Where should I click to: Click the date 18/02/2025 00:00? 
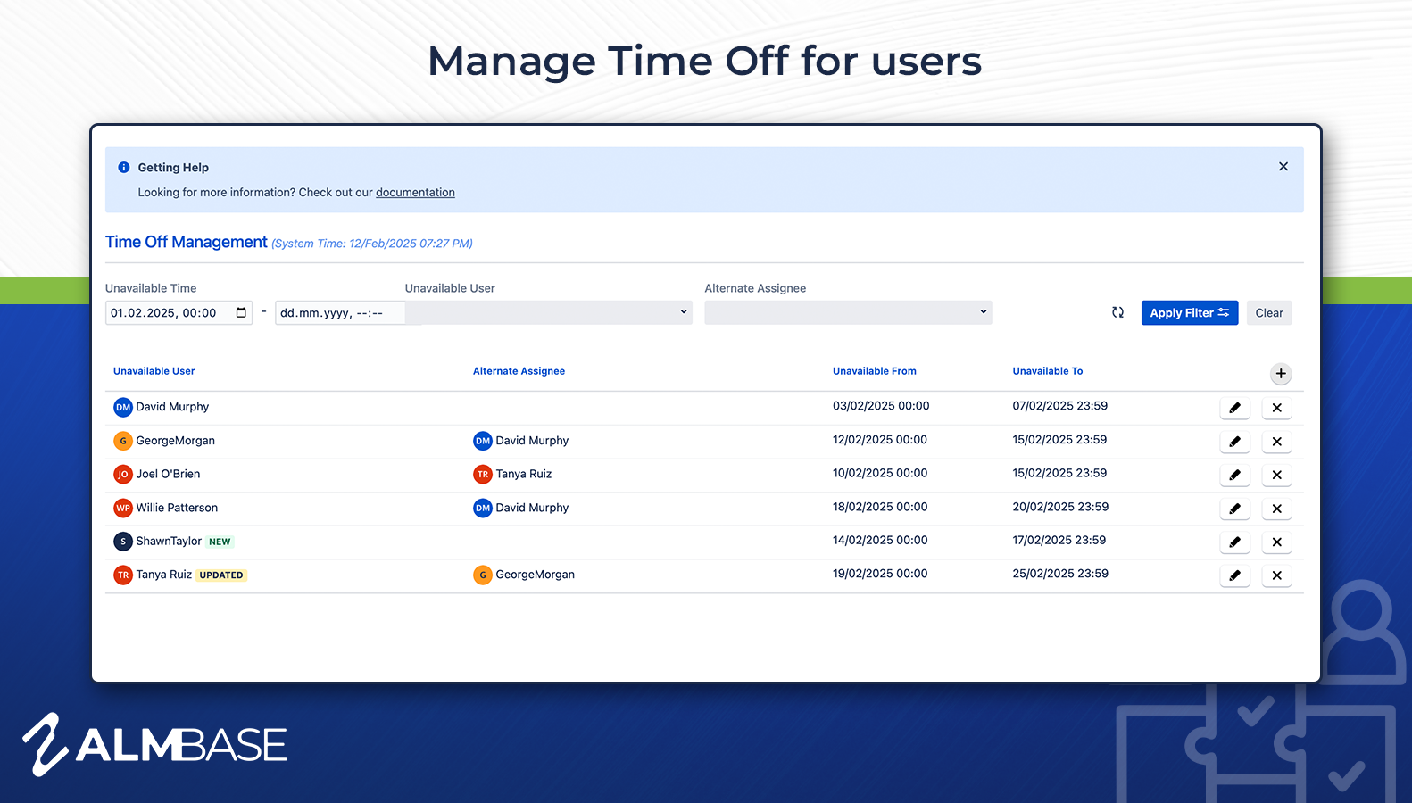(880, 507)
